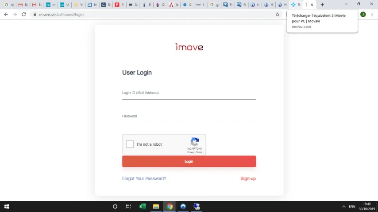Click the padlock site info icon
The height and width of the screenshot is (212, 378).
(35, 15)
